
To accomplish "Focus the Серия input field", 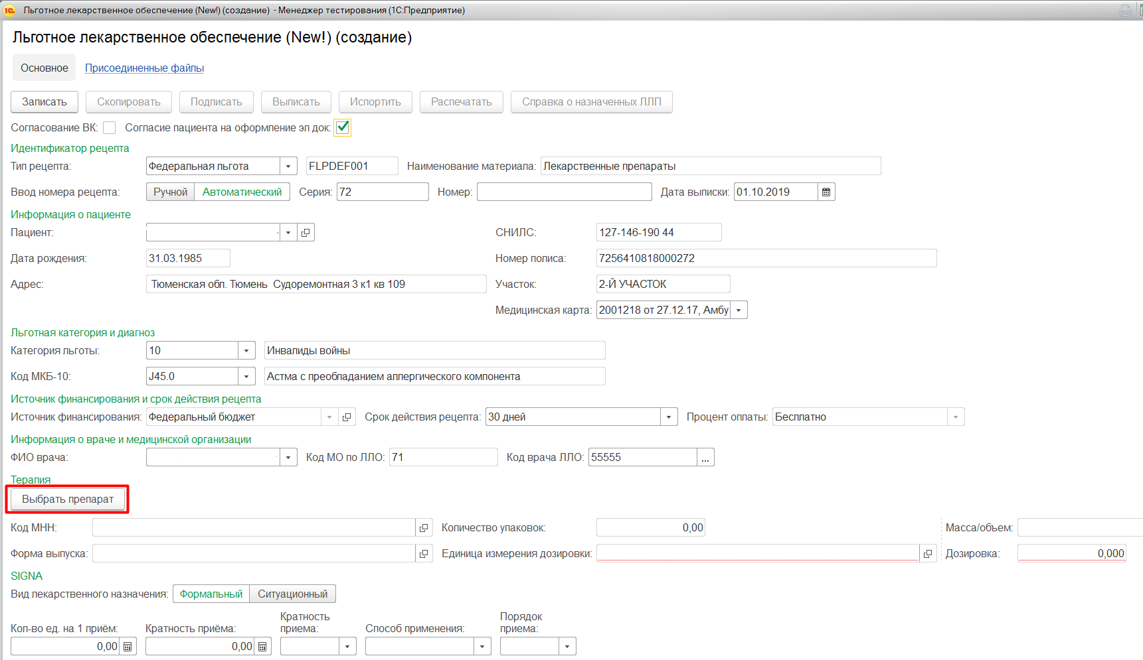I will (x=383, y=192).
